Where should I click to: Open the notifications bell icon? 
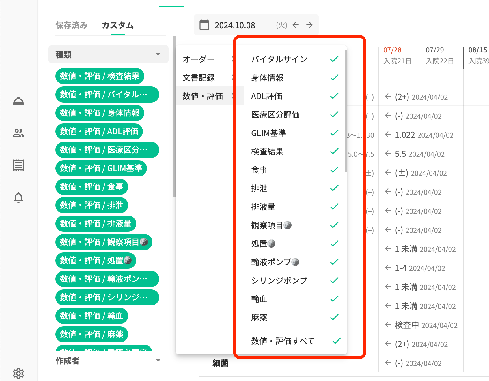tap(18, 198)
